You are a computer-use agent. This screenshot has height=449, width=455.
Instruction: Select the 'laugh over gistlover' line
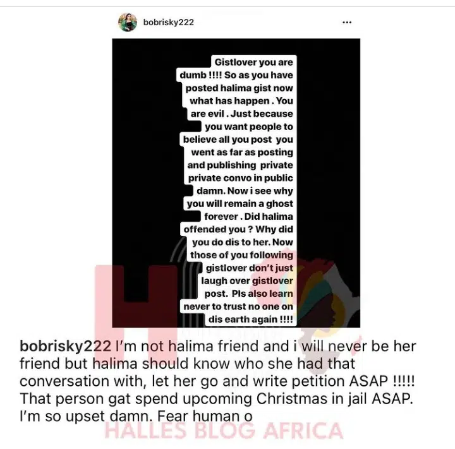pyautogui.click(x=247, y=281)
